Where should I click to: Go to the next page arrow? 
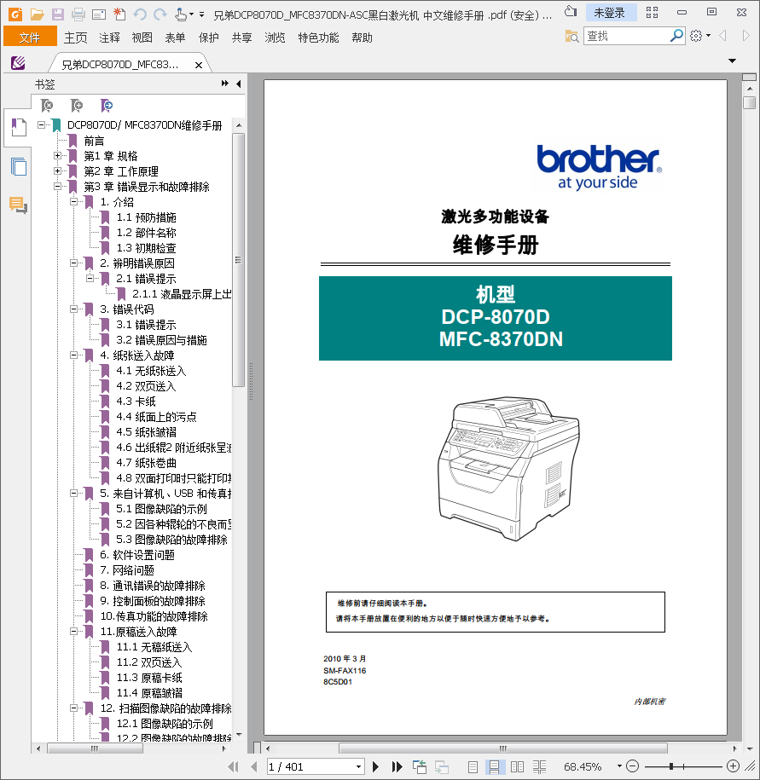pos(376,766)
